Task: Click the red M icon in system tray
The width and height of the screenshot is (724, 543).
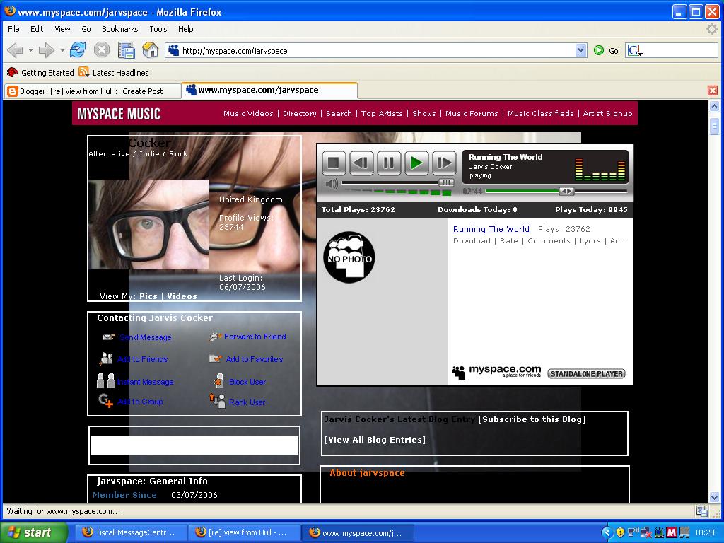Action: click(x=672, y=532)
